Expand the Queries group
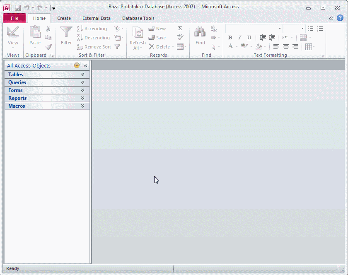The height and width of the screenshot is (275, 348). click(47, 82)
